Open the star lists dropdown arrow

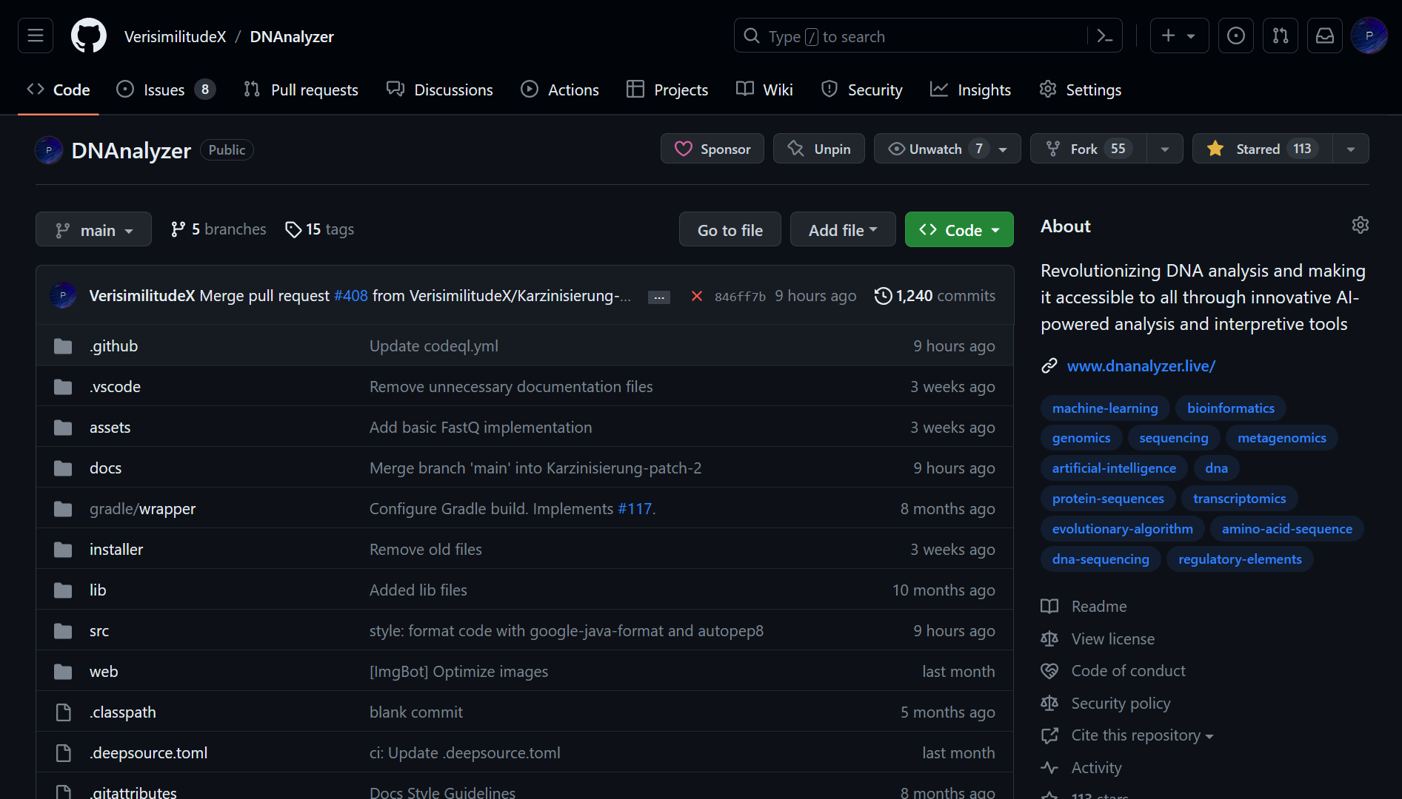[x=1351, y=149]
